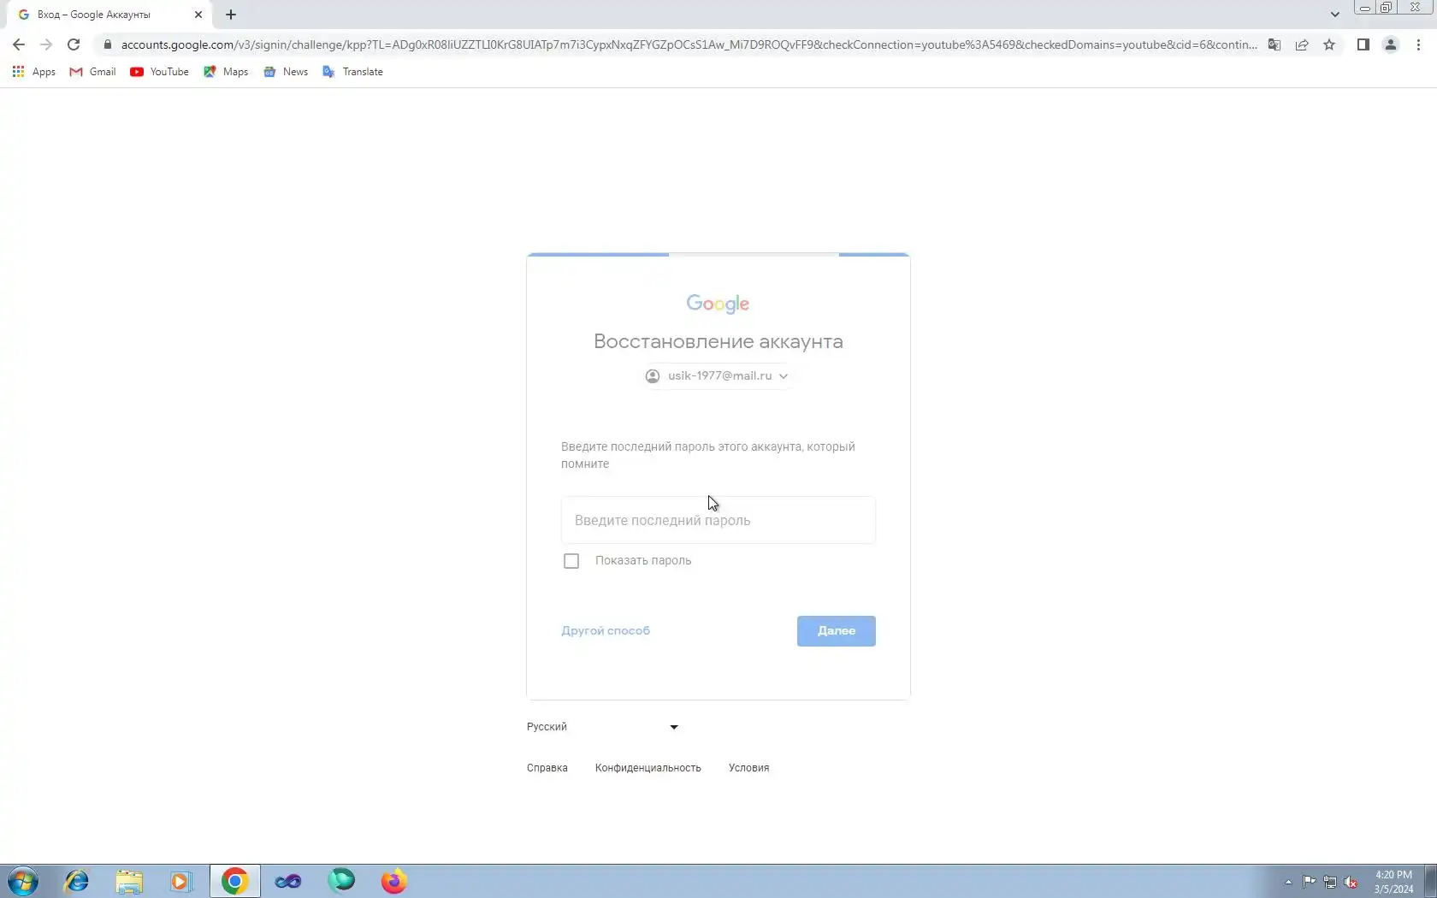Open the green globe app in taskbar
This screenshot has width=1437, height=898.
click(341, 881)
